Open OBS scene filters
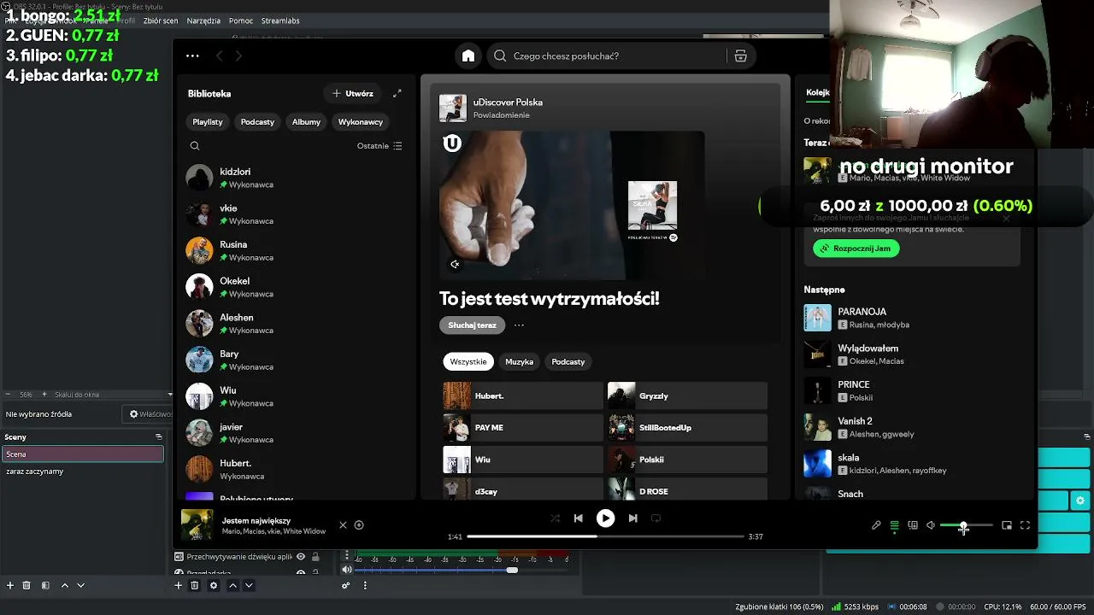The image size is (1094, 615). click(45, 586)
